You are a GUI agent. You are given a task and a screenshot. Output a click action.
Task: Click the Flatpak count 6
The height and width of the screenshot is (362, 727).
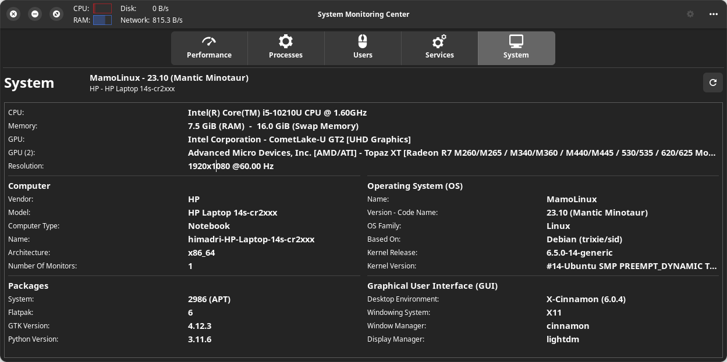coord(190,313)
